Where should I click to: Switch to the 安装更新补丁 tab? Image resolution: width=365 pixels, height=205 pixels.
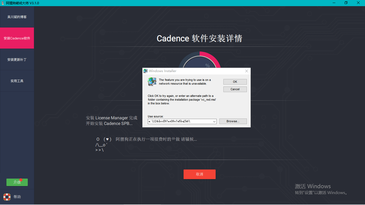pyautogui.click(x=17, y=60)
